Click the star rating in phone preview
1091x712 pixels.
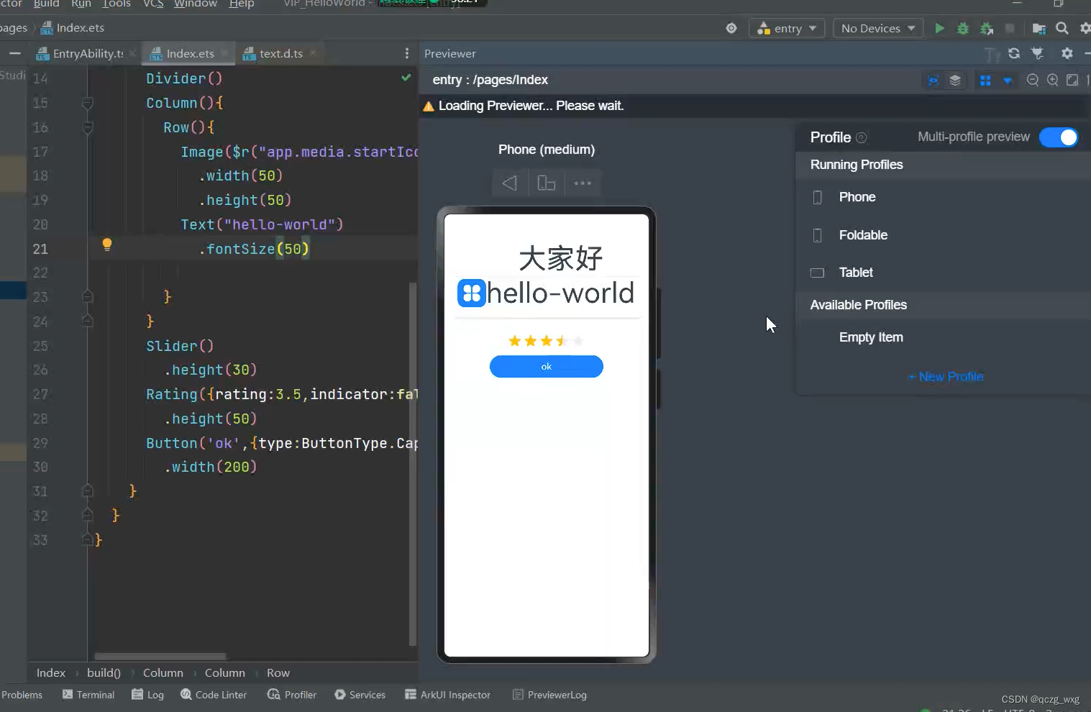pos(547,341)
